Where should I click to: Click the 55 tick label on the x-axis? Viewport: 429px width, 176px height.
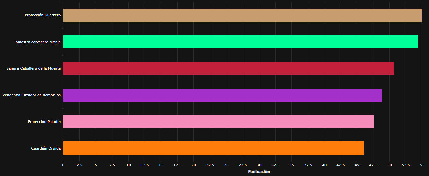(x=422, y=165)
